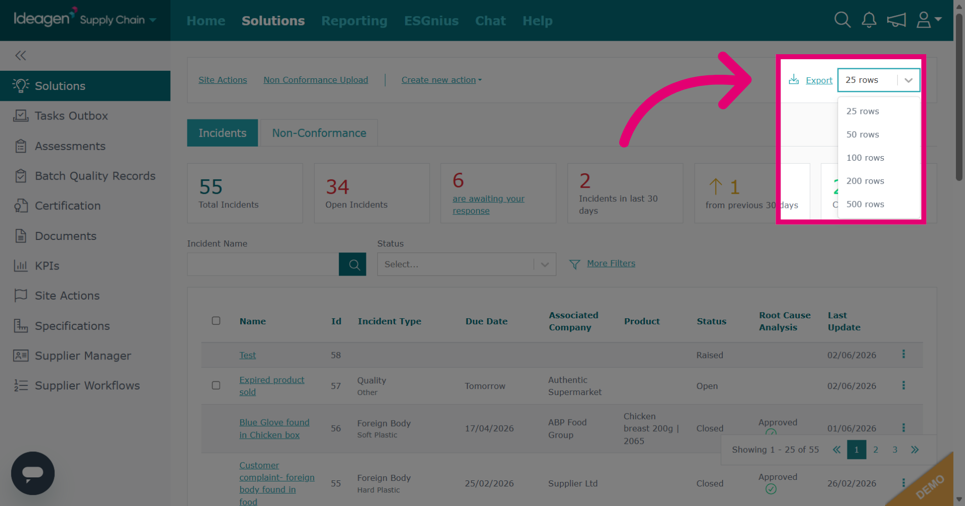This screenshot has height=506, width=965.
Task: Click the Batch Quality Records icon
Action: tap(21, 176)
